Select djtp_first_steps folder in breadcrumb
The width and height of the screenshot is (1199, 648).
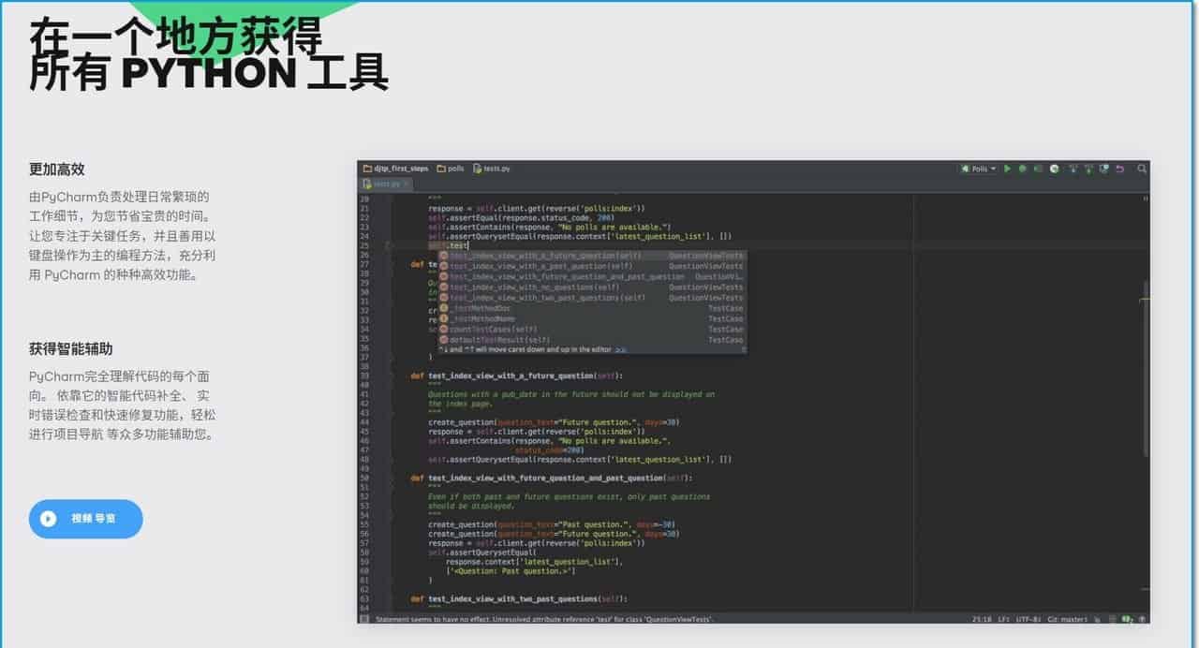click(x=396, y=169)
